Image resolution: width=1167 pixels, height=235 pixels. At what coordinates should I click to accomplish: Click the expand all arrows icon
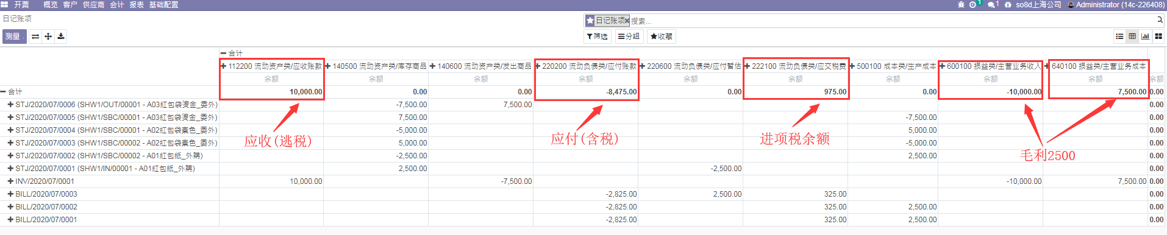point(48,37)
